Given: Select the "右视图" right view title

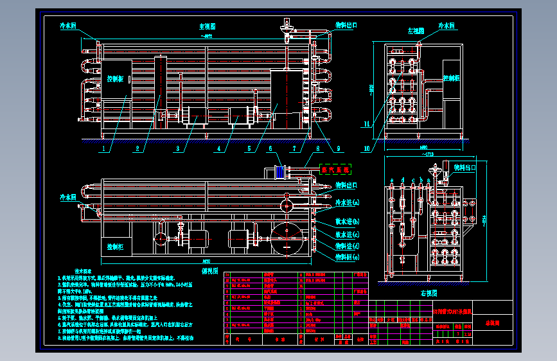Looking at the screenshot, I should point(429,293).
